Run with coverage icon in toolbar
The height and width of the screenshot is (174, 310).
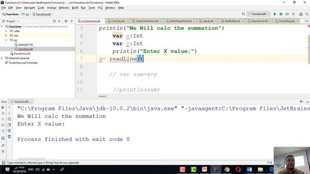[287, 14]
